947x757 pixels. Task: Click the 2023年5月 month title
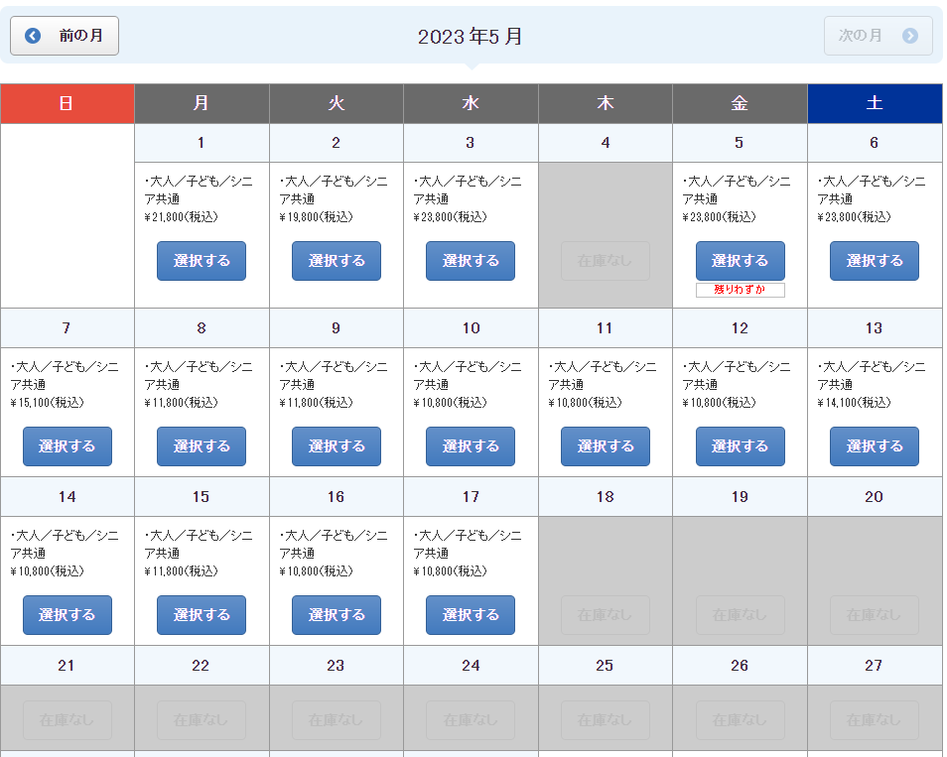tap(471, 37)
